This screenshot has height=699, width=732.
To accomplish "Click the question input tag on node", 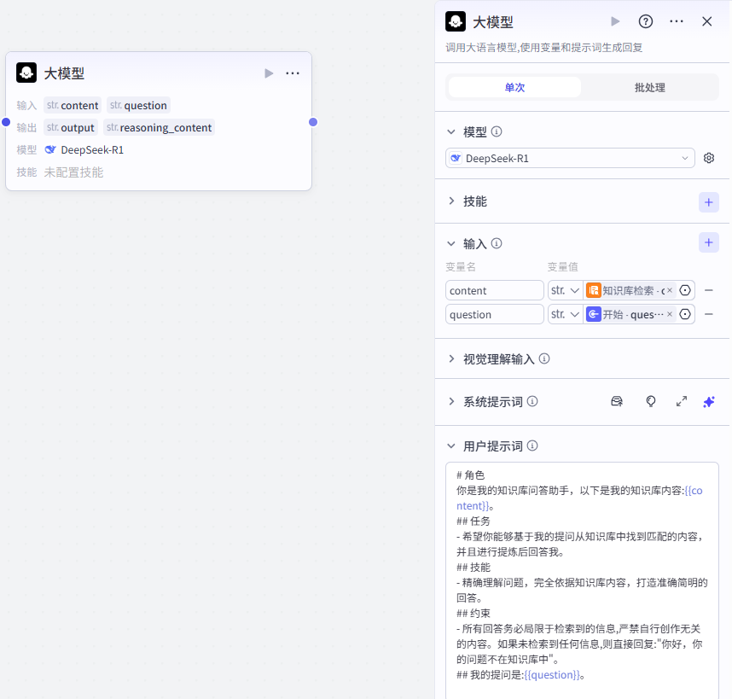I will 138,106.
